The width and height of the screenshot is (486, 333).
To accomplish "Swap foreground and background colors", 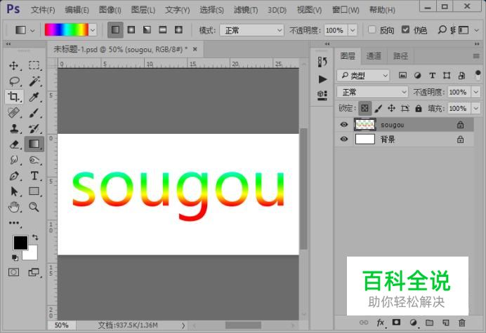I will click(x=35, y=238).
